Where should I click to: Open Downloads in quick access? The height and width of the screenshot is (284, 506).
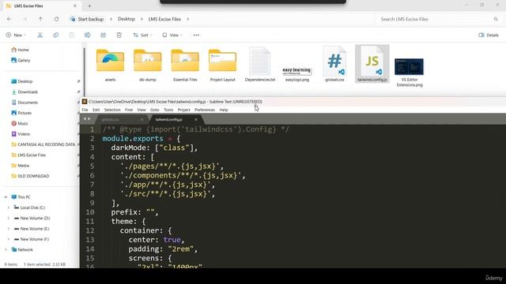pos(25,92)
